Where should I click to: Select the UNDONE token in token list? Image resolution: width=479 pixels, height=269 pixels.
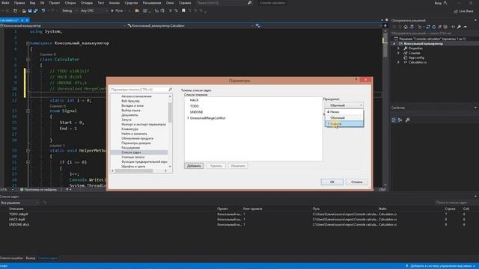(x=196, y=112)
